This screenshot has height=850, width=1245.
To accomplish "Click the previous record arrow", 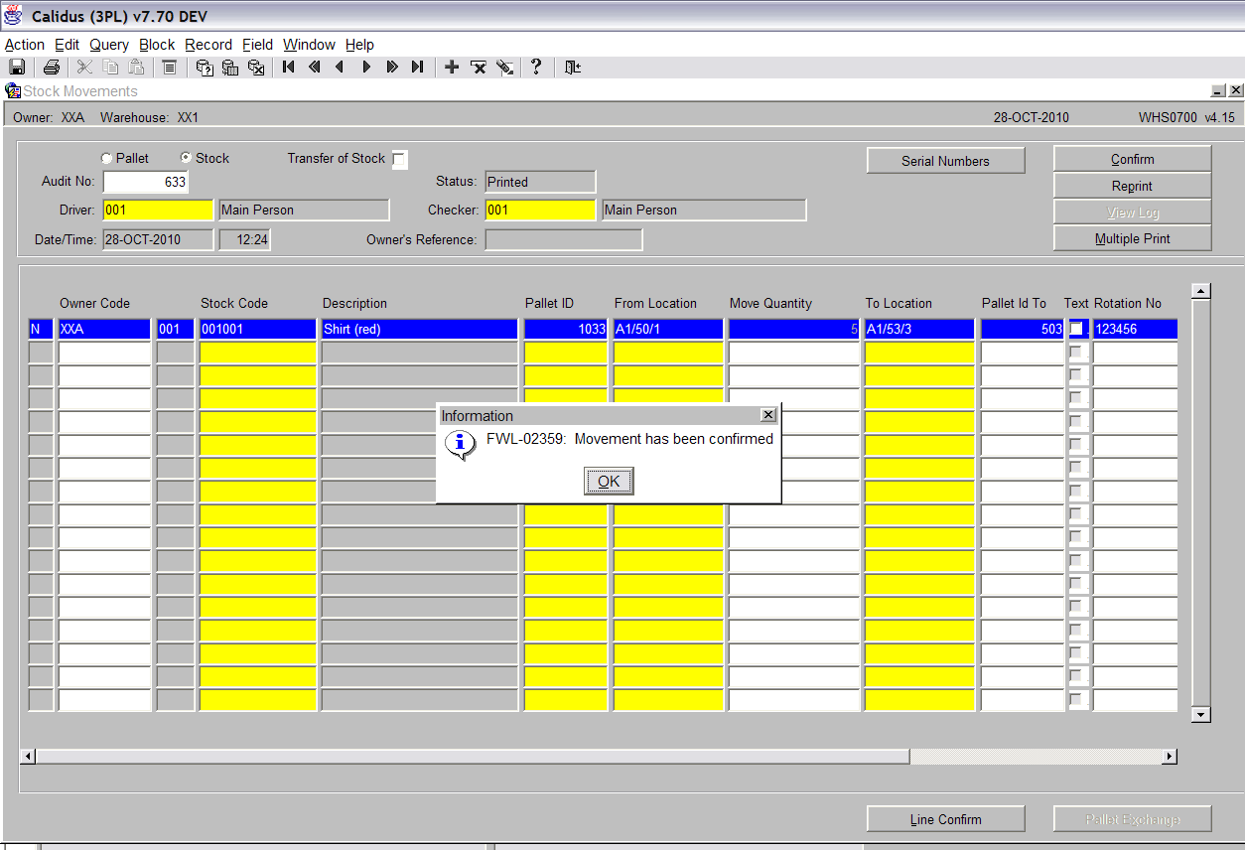I will coord(340,67).
